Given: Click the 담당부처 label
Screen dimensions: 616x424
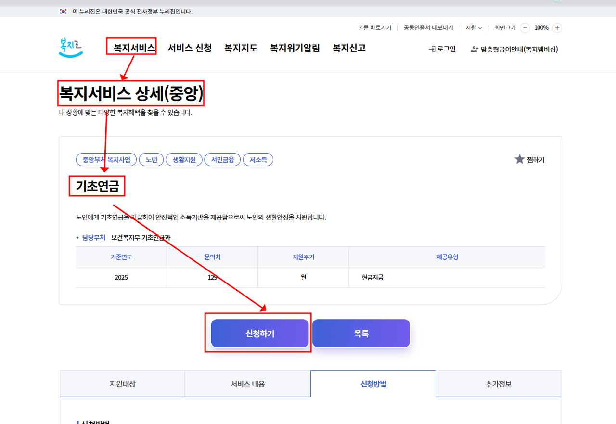Looking at the screenshot, I should [x=94, y=238].
